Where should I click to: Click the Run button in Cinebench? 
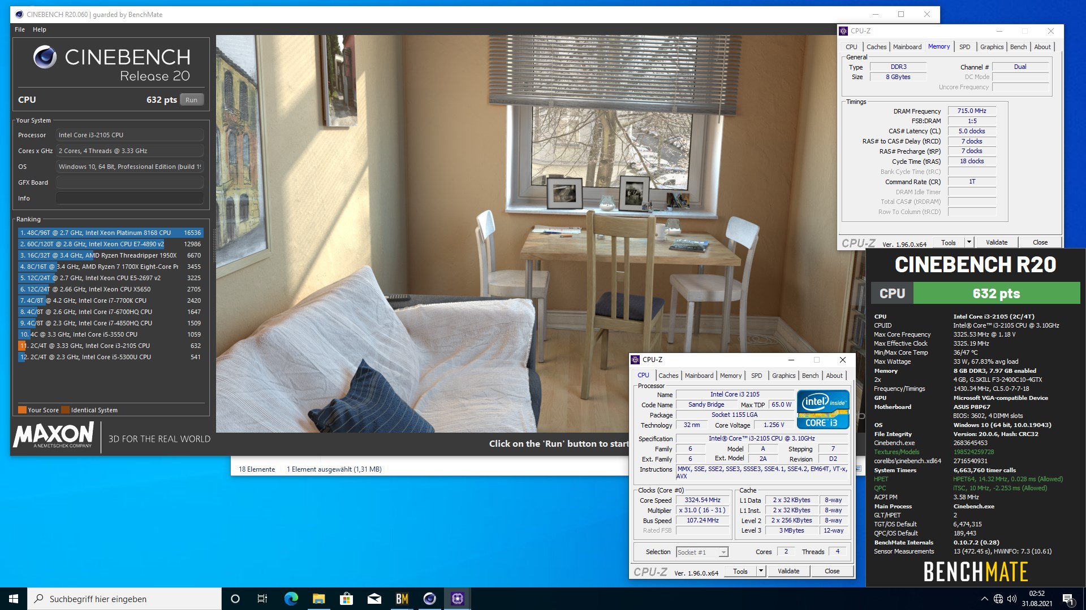click(x=192, y=100)
